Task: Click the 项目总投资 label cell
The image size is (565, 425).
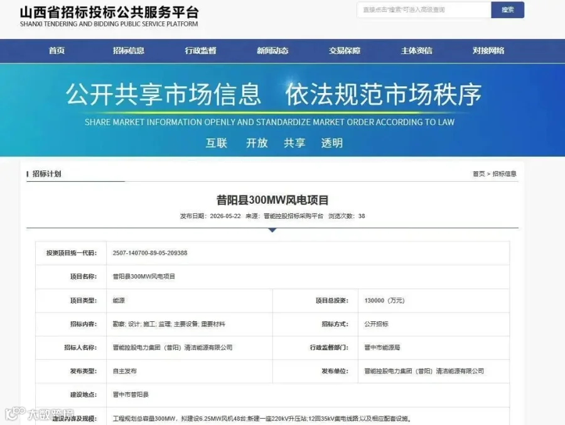Action: pos(315,300)
